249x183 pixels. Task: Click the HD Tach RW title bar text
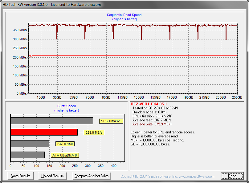(x=51, y=5)
